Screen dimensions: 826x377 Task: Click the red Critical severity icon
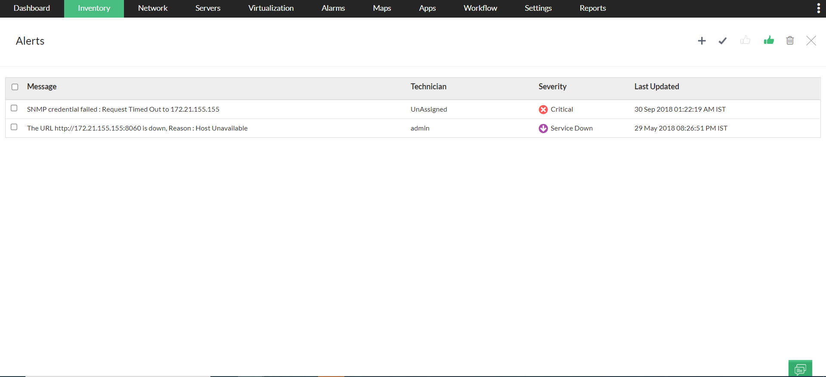coord(543,109)
